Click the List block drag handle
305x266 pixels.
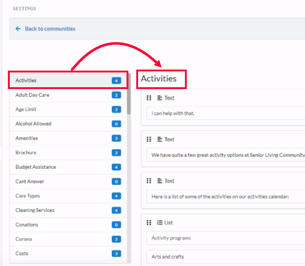tap(149, 223)
